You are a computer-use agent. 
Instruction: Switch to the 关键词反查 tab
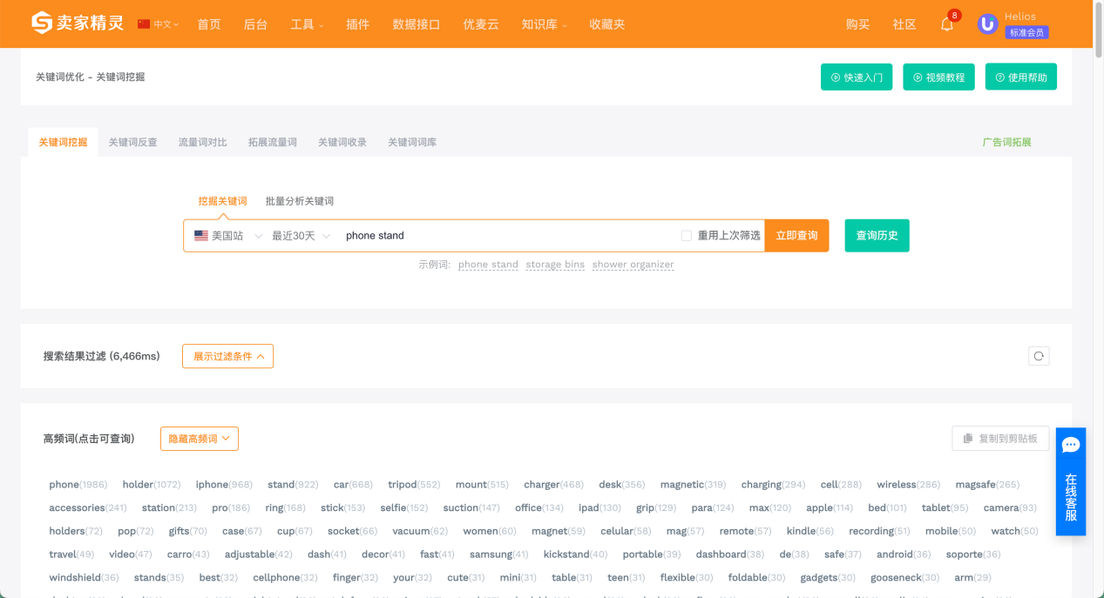click(132, 141)
